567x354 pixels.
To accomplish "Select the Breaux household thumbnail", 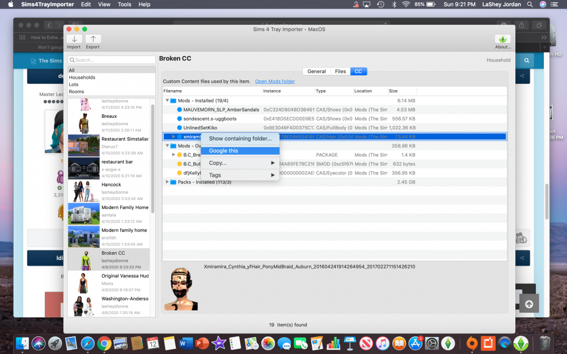I will [83, 123].
